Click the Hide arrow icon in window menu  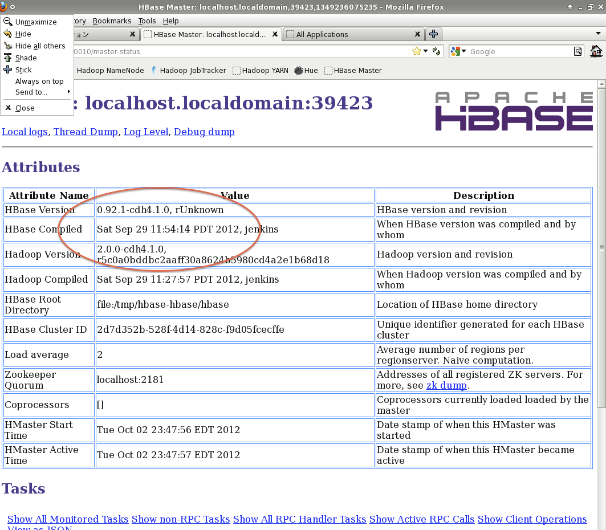click(8, 34)
